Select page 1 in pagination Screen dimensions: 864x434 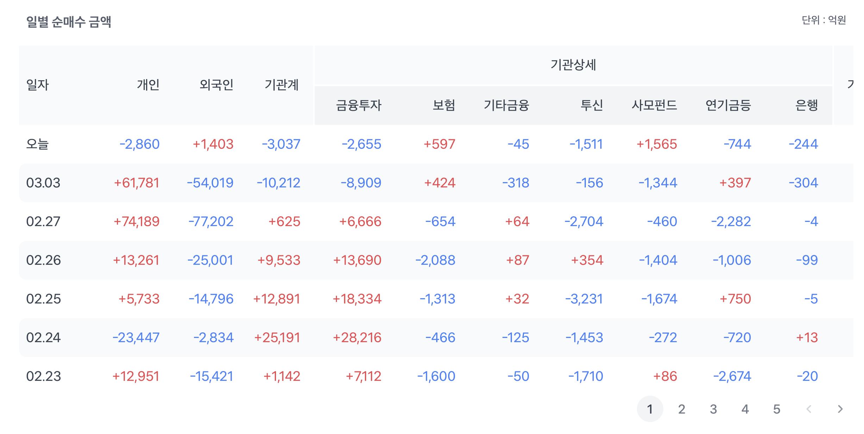[650, 409]
